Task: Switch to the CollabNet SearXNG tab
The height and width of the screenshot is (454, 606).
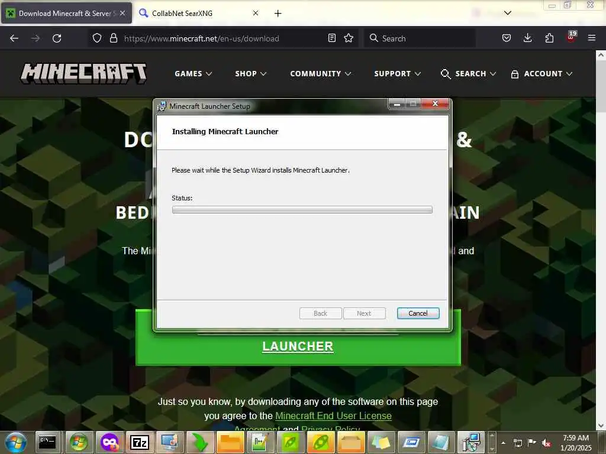Action: tap(199, 13)
